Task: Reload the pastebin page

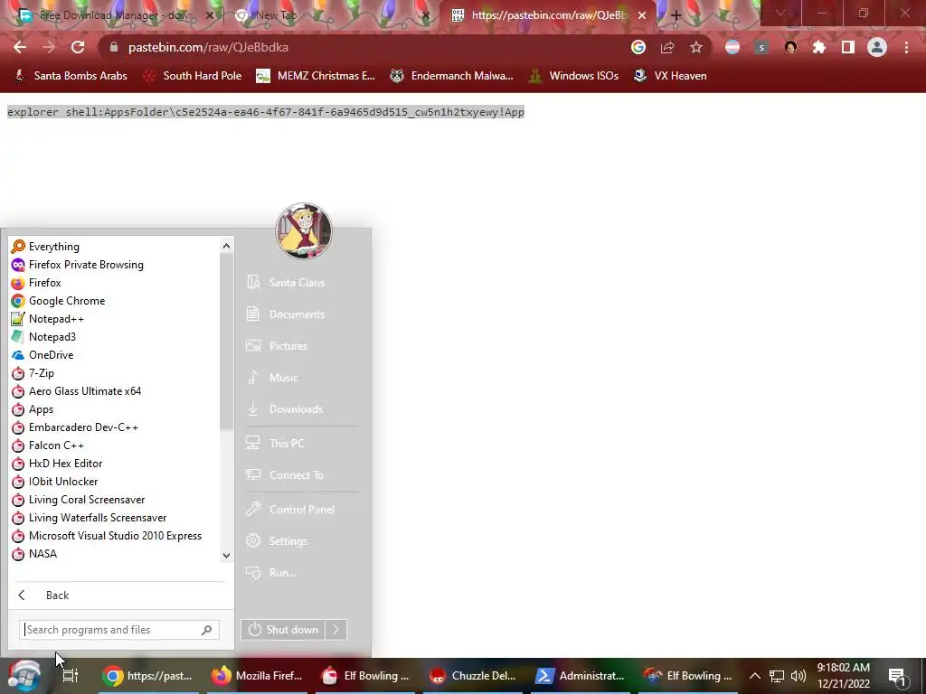Action: coord(78,47)
